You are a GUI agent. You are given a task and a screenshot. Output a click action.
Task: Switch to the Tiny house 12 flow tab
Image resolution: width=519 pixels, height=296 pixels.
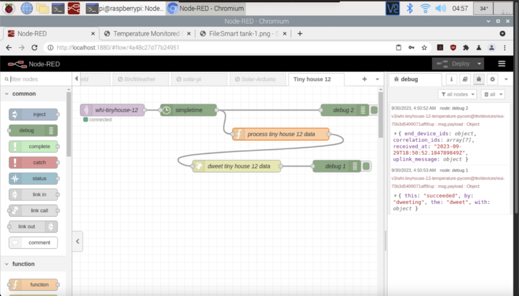tap(316, 79)
